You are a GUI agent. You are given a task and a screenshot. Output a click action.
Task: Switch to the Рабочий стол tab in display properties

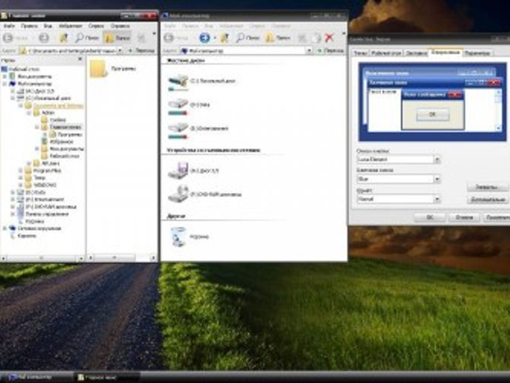[386, 53]
